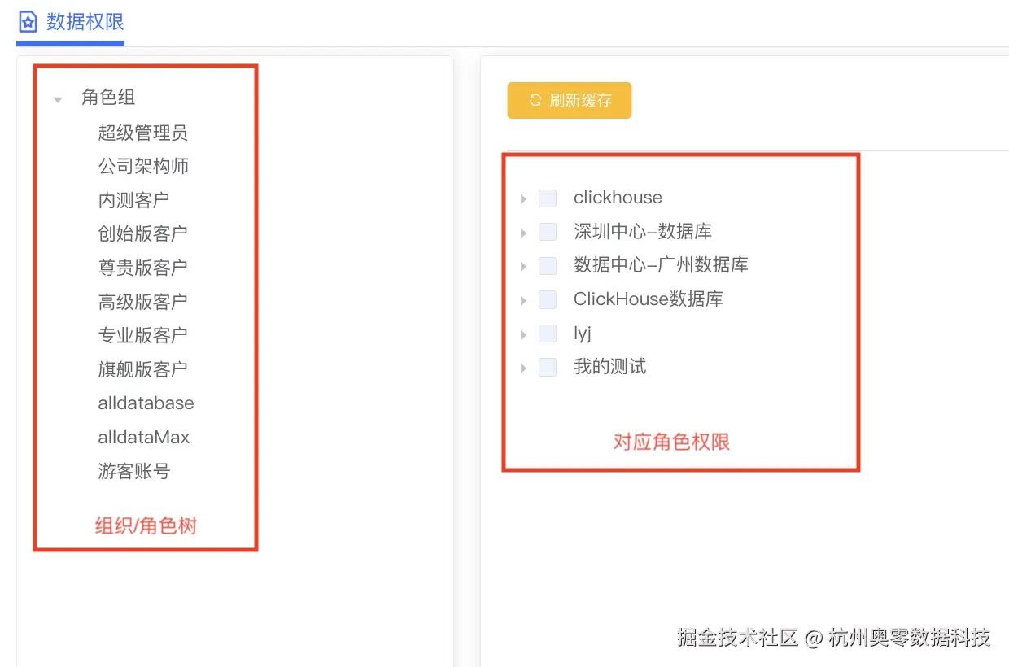Viewport: 1009px width, 667px height.
Task: Expand the ClickHouse数据库 node
Action: (523, 299)
